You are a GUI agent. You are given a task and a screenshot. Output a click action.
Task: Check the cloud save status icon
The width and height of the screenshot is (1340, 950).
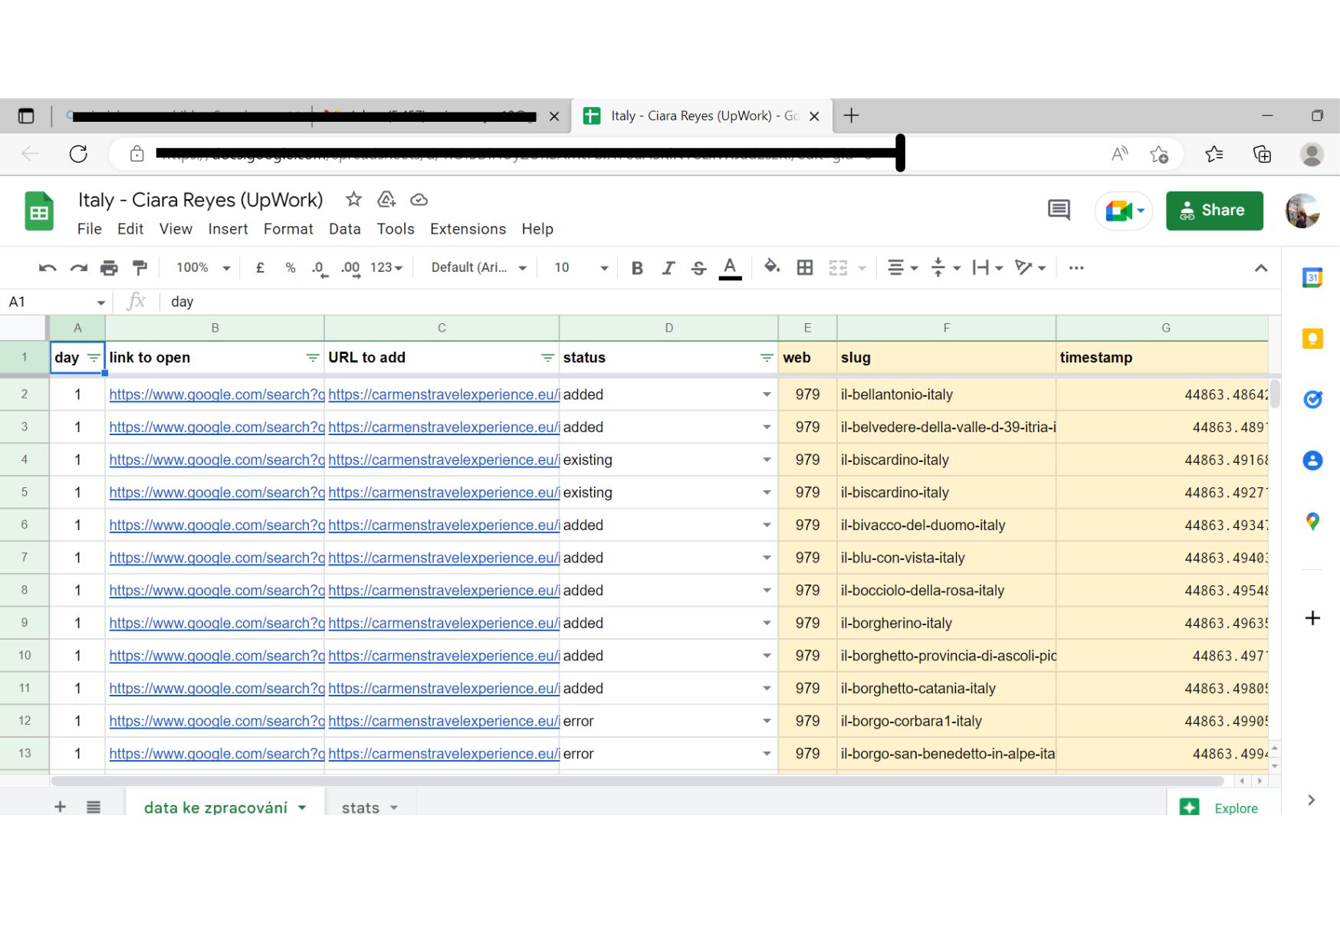point(419,199)
